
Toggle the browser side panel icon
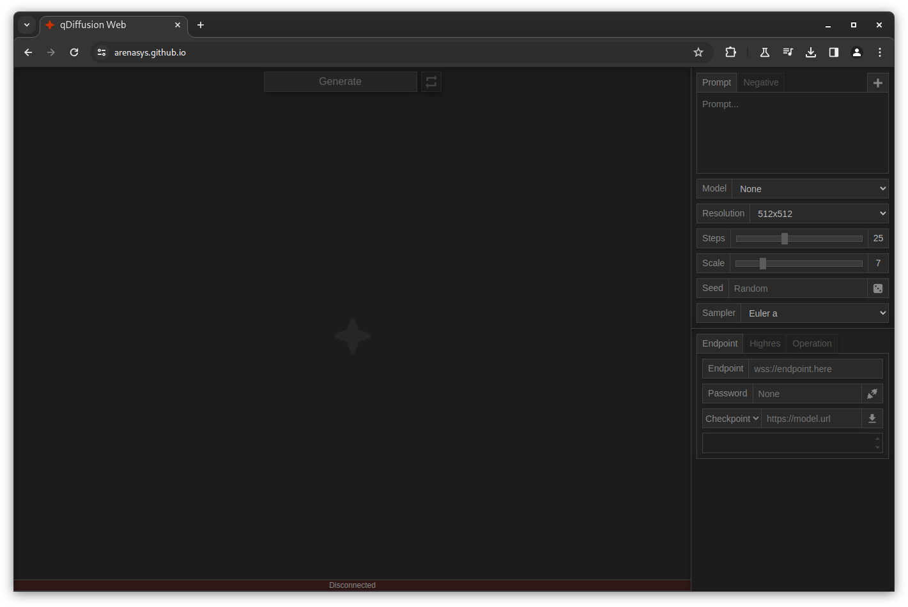pos(834,52)
